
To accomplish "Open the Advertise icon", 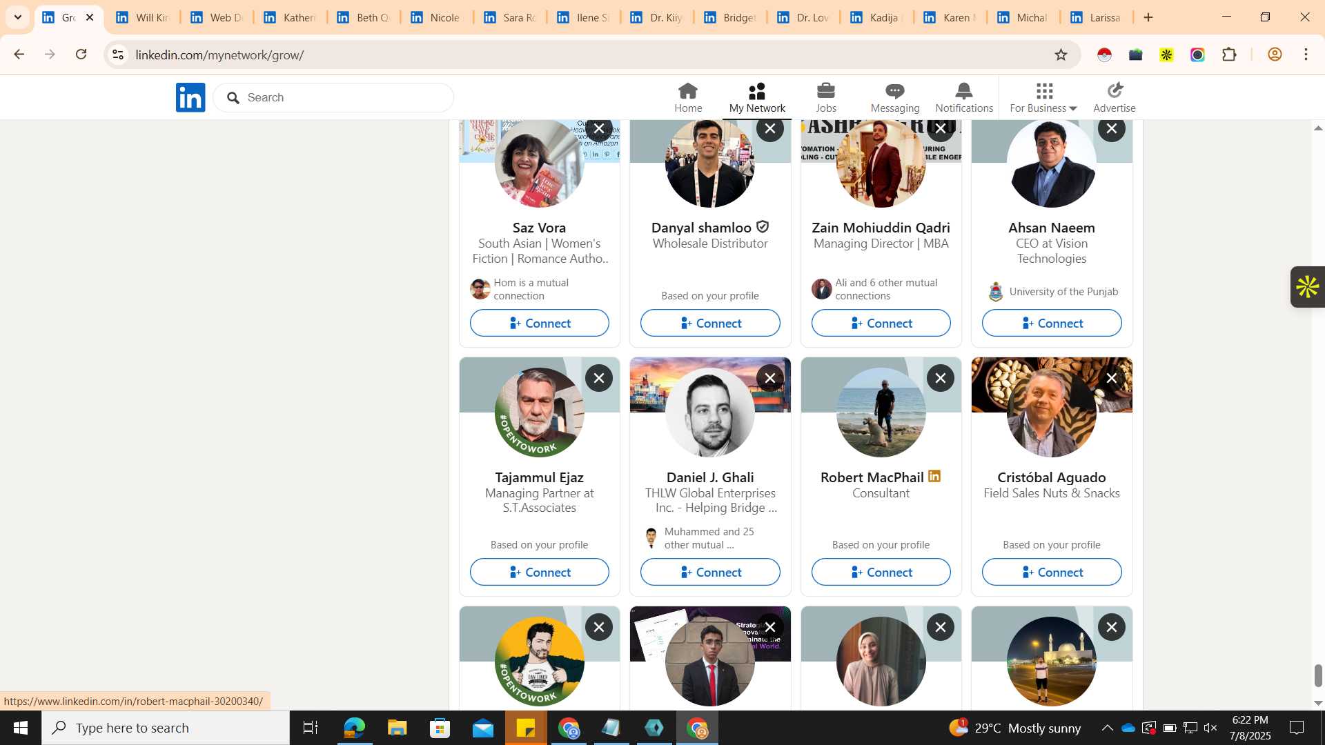I will point(1115,97).
